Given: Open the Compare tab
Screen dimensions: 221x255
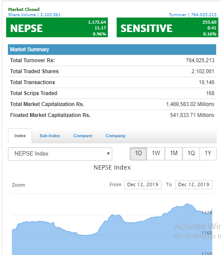Looking at the screenshot, I should pyautogui.click(x=83, y=136).
